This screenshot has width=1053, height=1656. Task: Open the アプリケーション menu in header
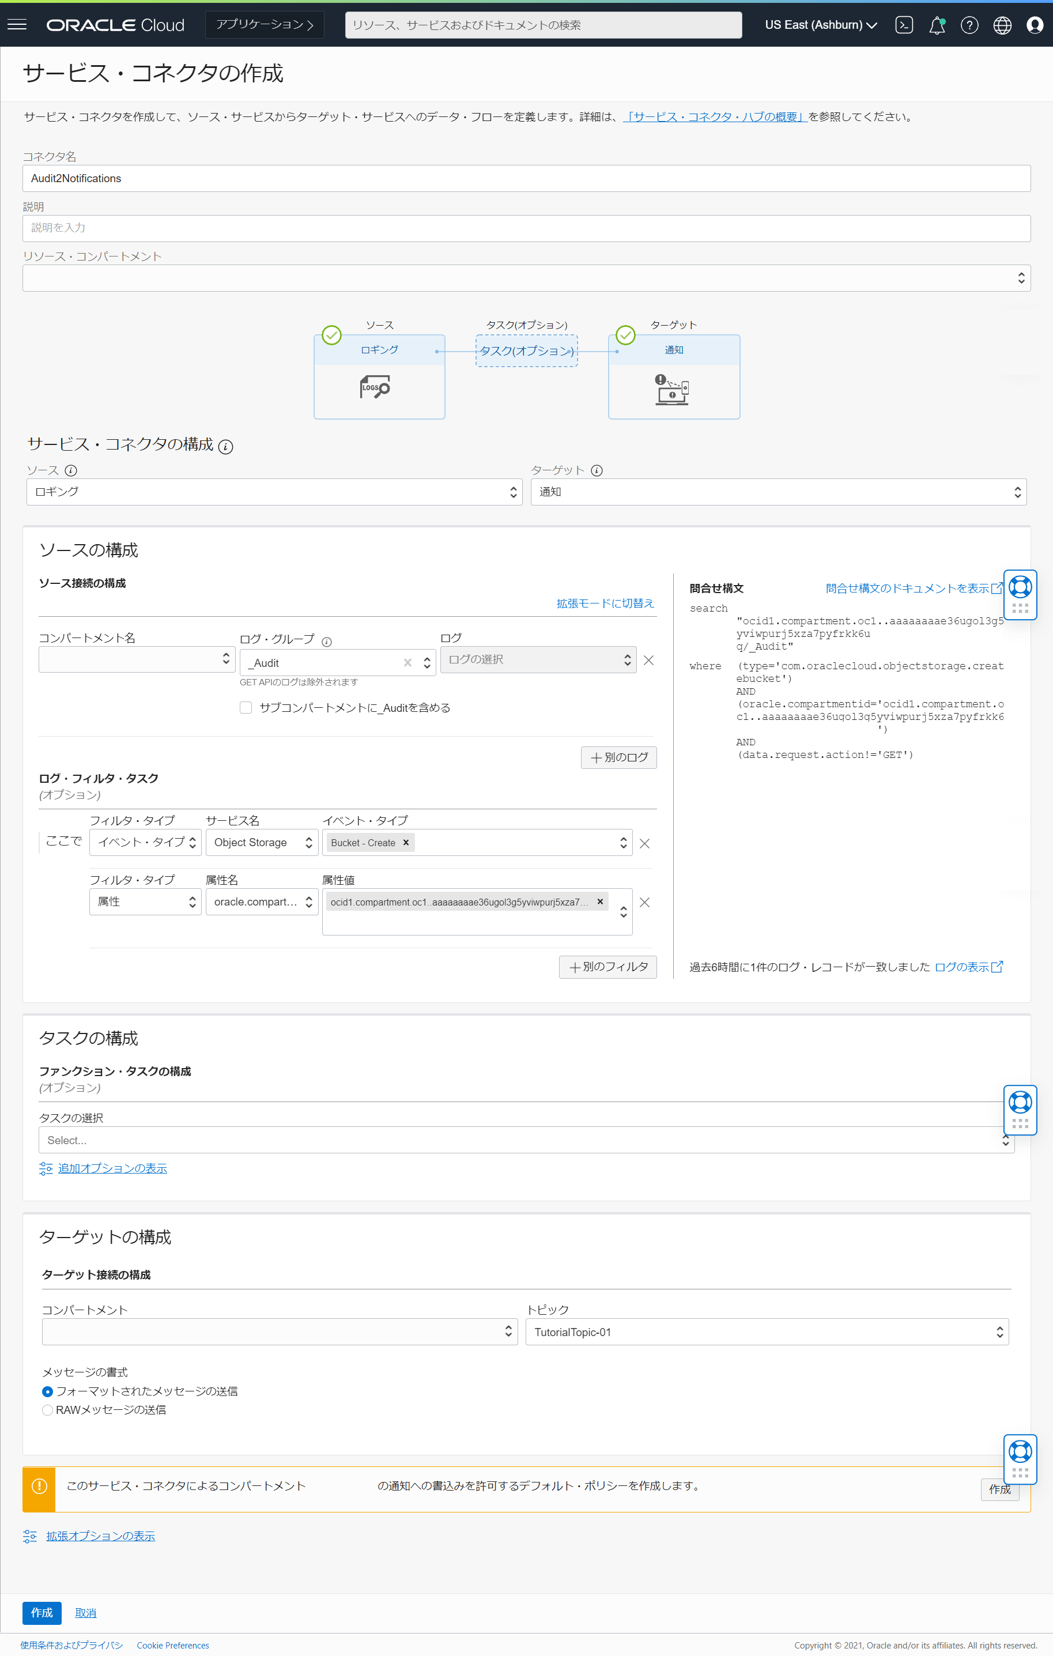265,25
